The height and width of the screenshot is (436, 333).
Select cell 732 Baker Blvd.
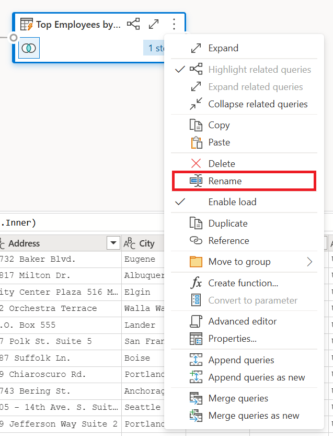[x=60, y=260]
